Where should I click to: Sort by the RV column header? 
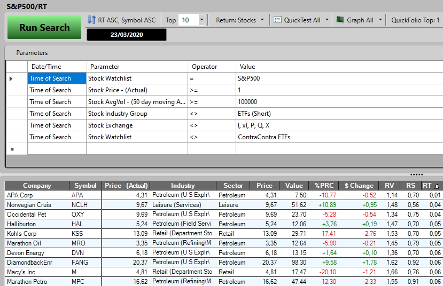pos(390,186)
